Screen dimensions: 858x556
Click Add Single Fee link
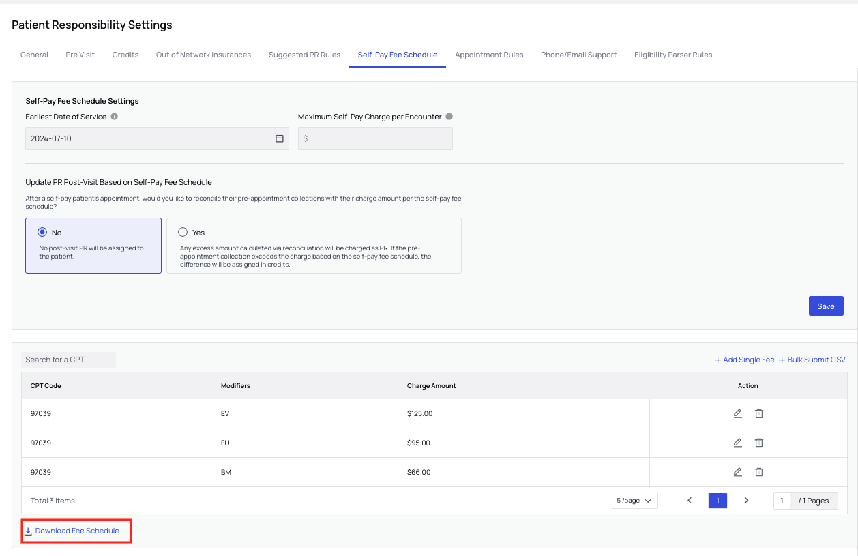coord(744,360)
